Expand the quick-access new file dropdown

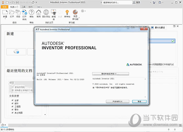[x=10, y=2]
